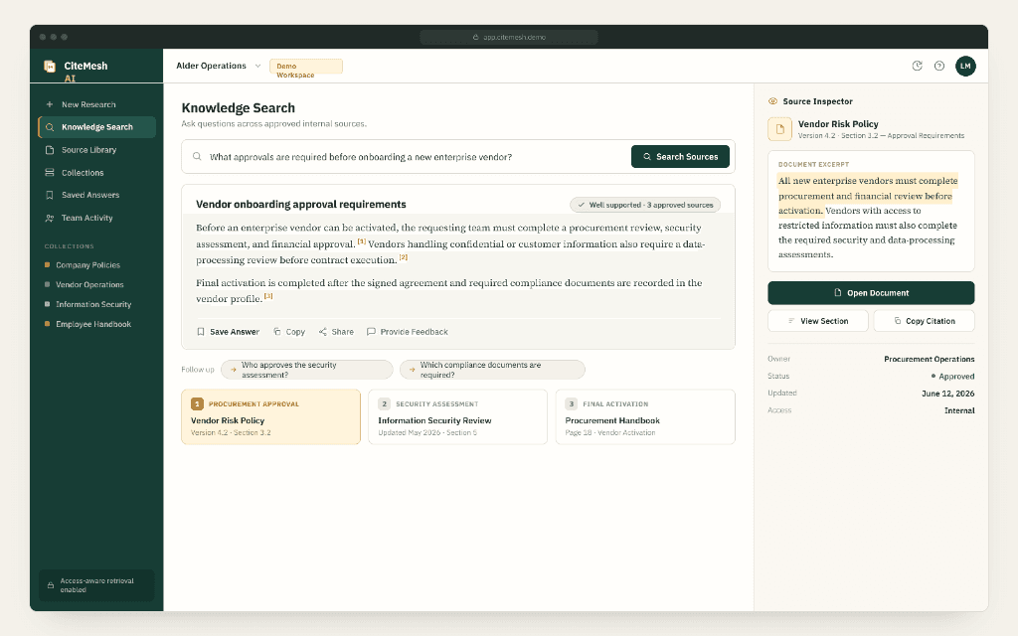
Task: Select follow-up 'Which compliance documents are required?'
Action: pyautogui.click(x=492, y=370)
